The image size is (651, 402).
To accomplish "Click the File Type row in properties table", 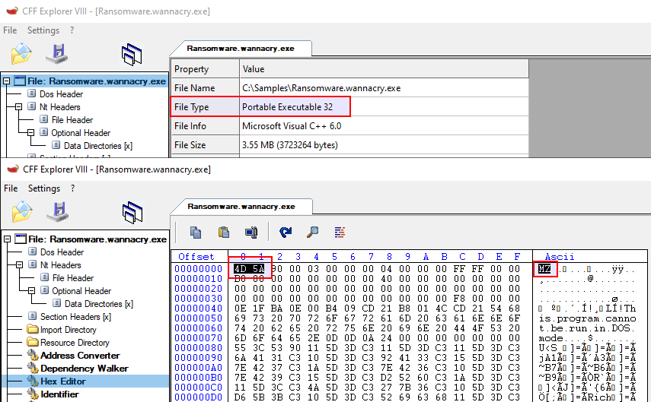I will click(260, 107).
